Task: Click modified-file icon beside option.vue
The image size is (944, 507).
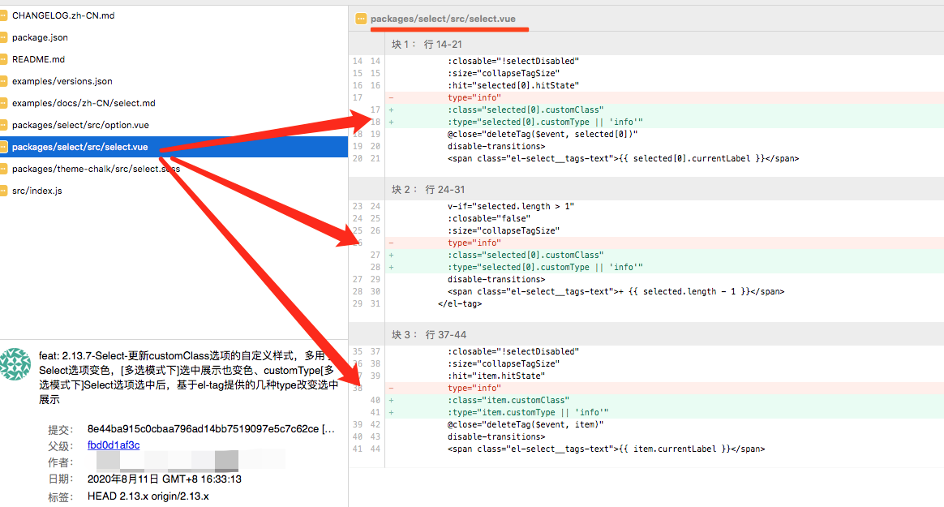Action: [3, 125]
